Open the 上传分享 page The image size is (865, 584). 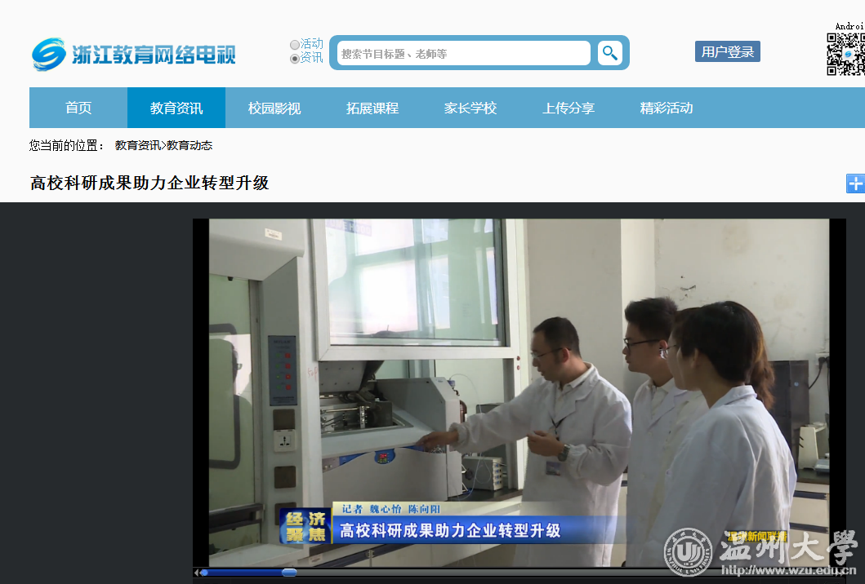point(568,108)
